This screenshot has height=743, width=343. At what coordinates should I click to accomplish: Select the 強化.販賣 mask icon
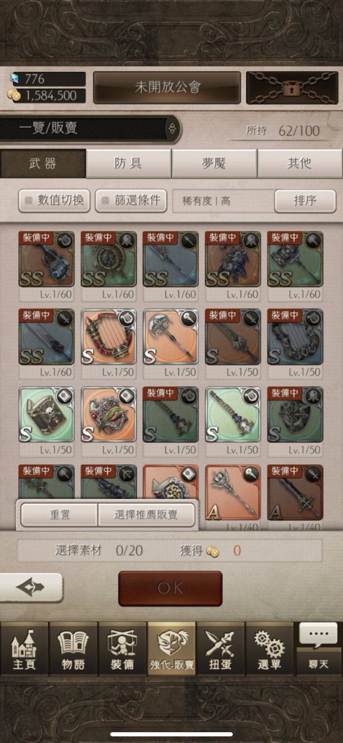(x=171, y=649)
